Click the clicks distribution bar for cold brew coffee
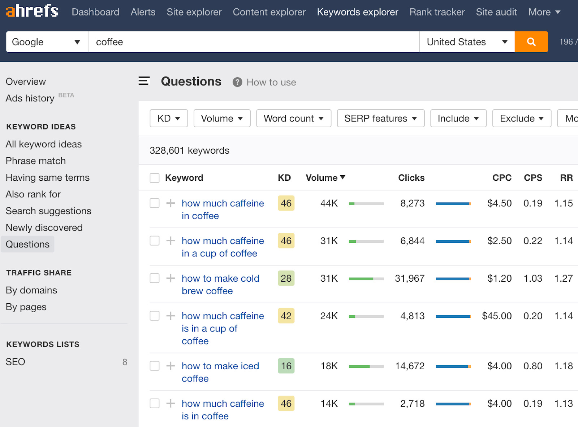578x427 pixels. tap(453, 278)
